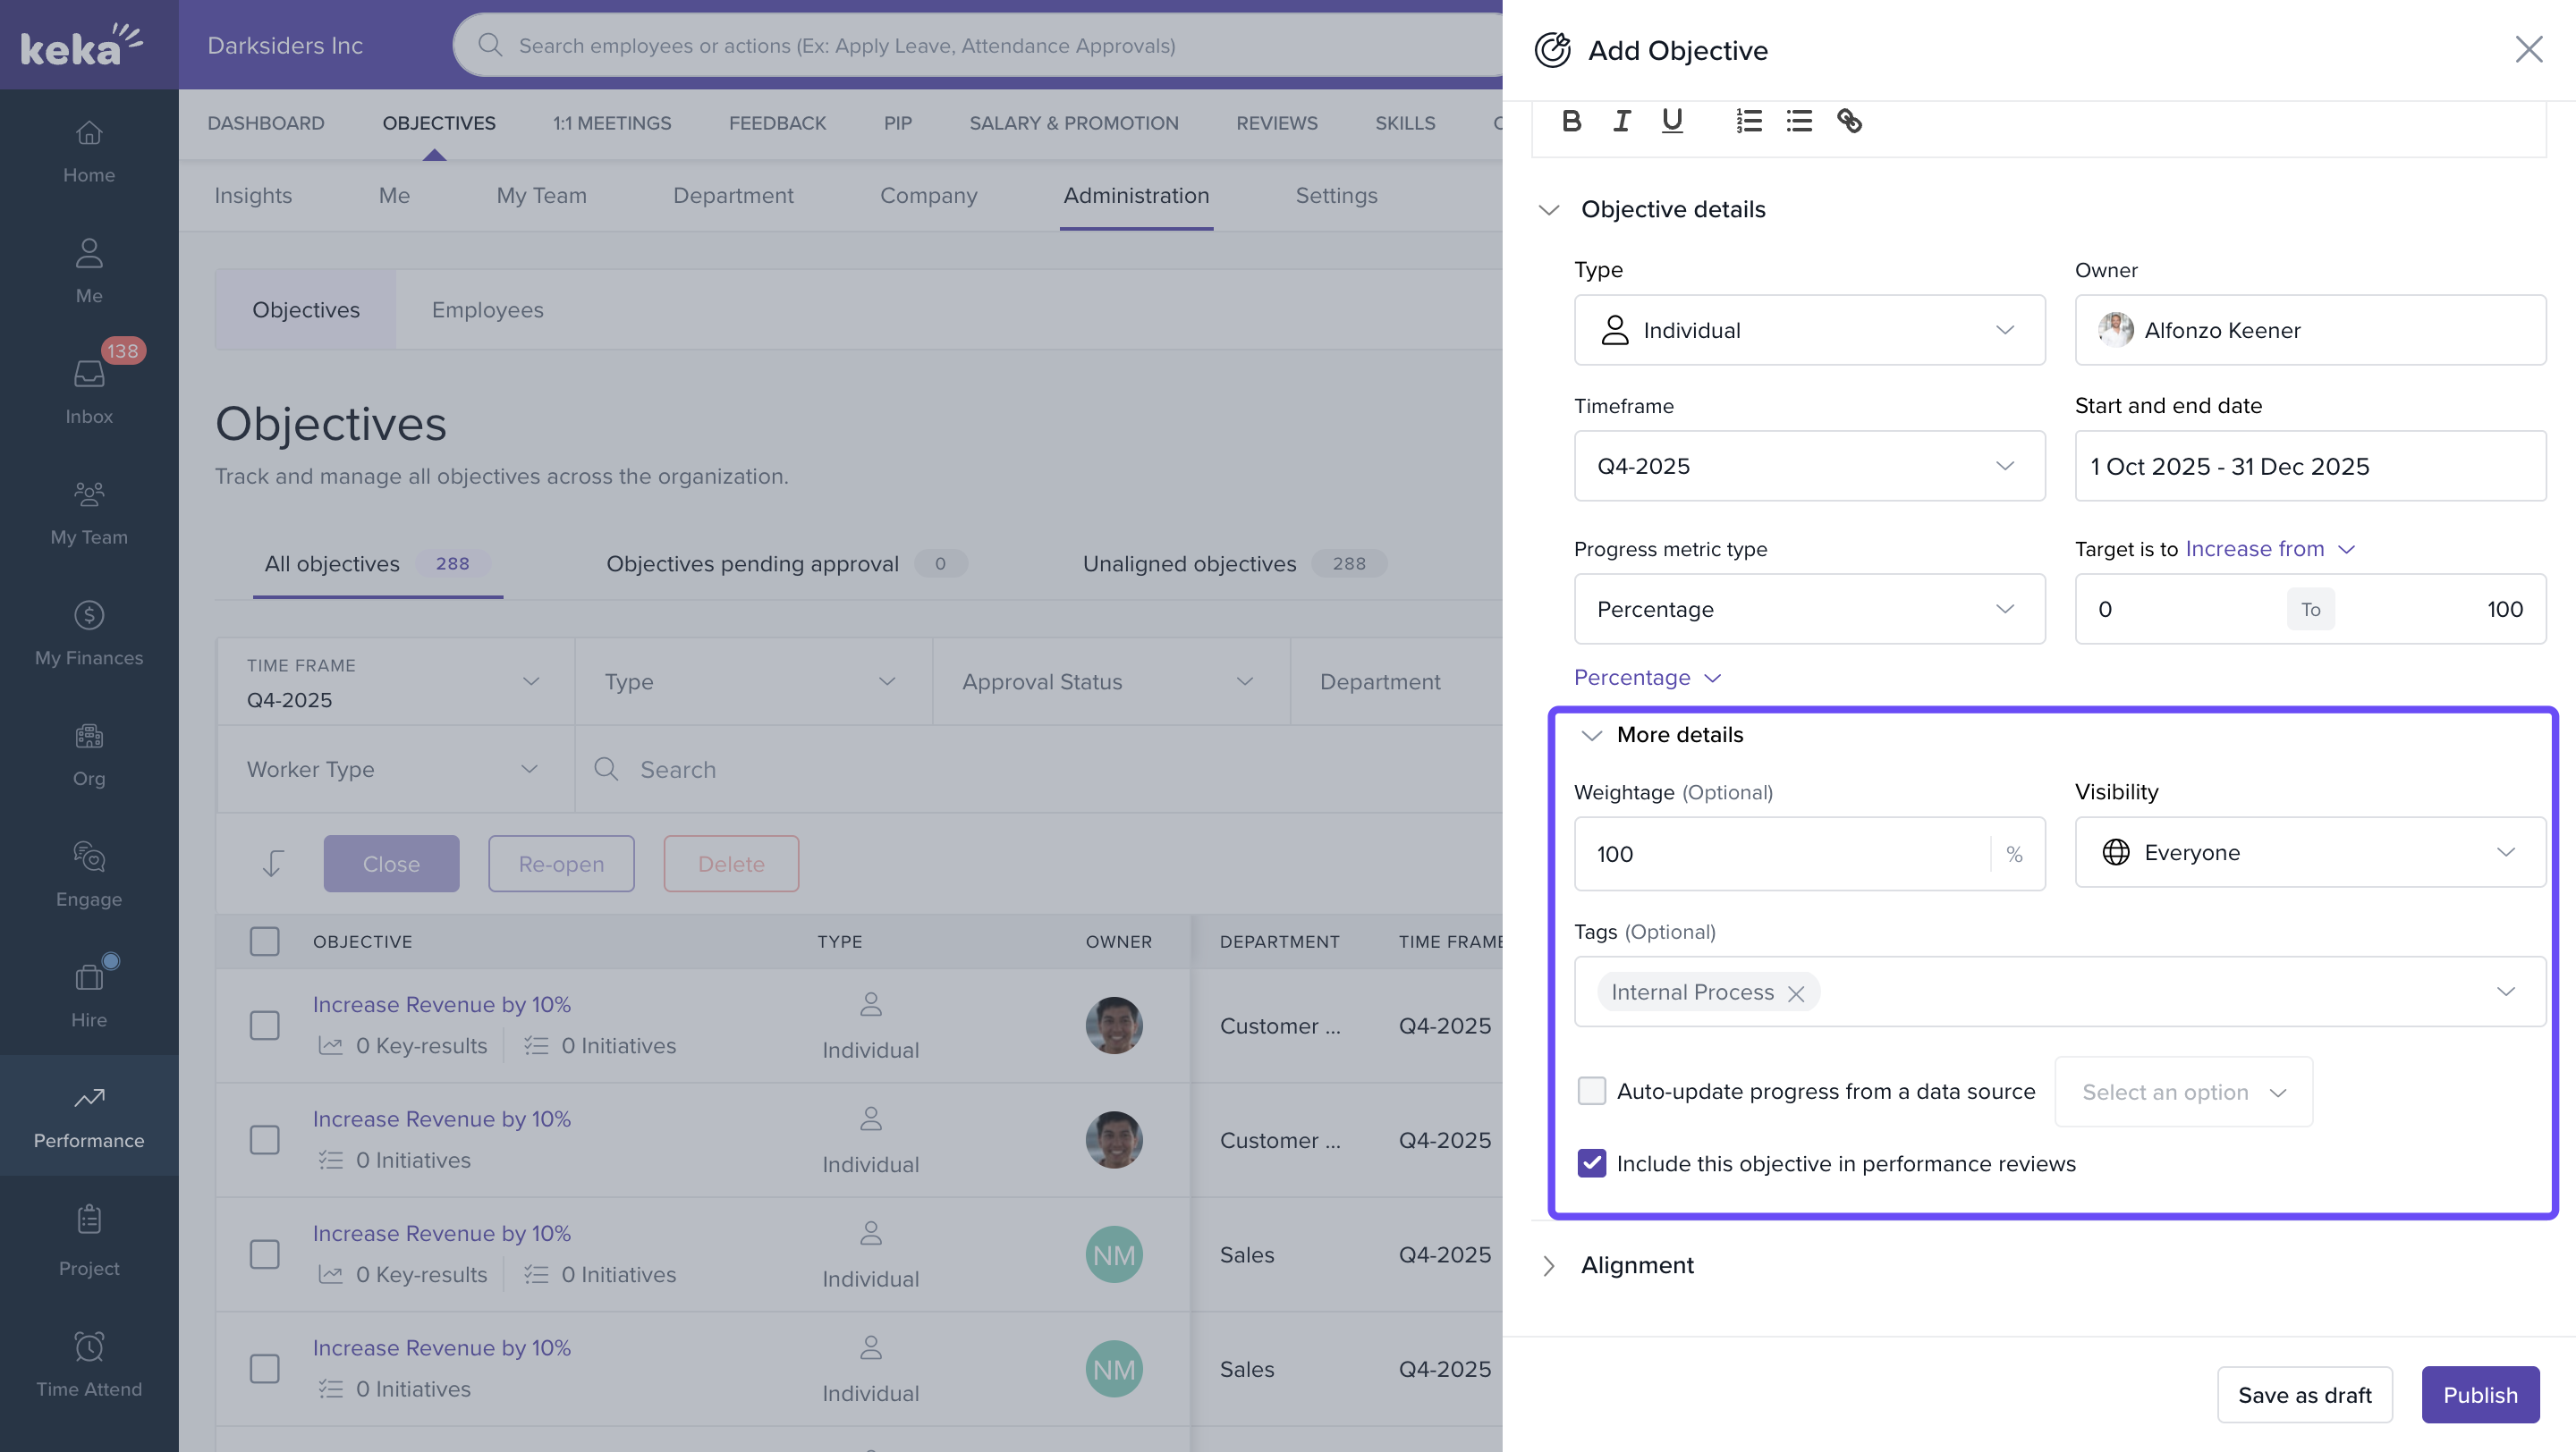Insert a numbered list

[1748, 121]
